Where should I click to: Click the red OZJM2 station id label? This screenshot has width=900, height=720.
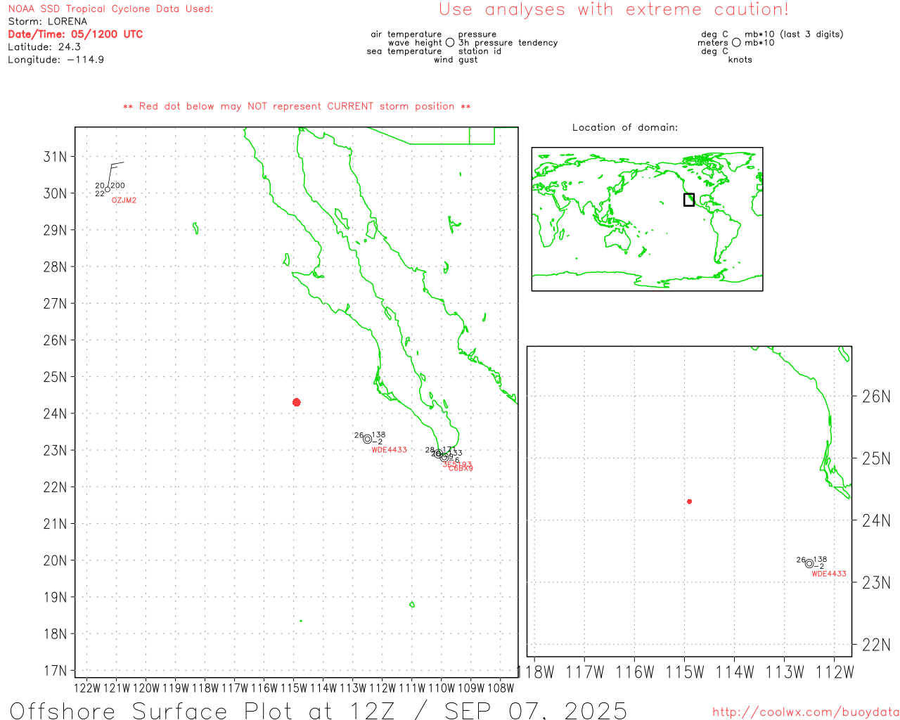click(124, 200)
